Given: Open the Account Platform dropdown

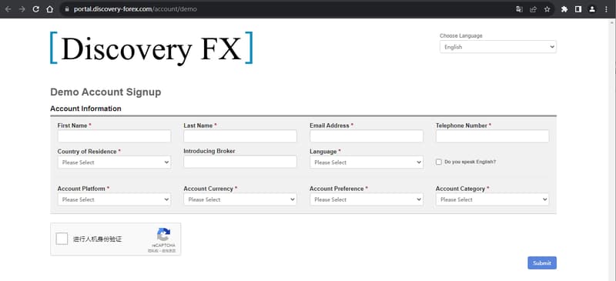Looking at the screenshot, I should pos(114,199).
